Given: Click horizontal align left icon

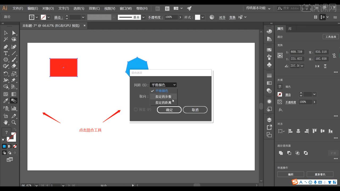Looking at the screenshot, I should pyautogui.click(x=290, y=131).
